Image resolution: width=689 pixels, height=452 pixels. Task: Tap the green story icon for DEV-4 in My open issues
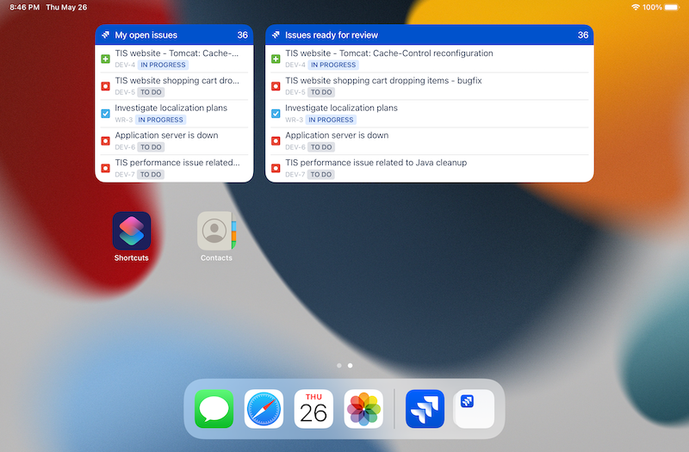(105, 59)
